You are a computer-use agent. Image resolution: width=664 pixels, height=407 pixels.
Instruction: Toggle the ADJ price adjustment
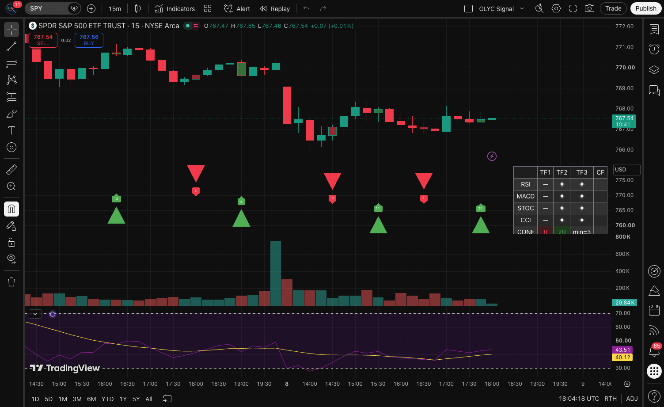click(x=632, y=399)
